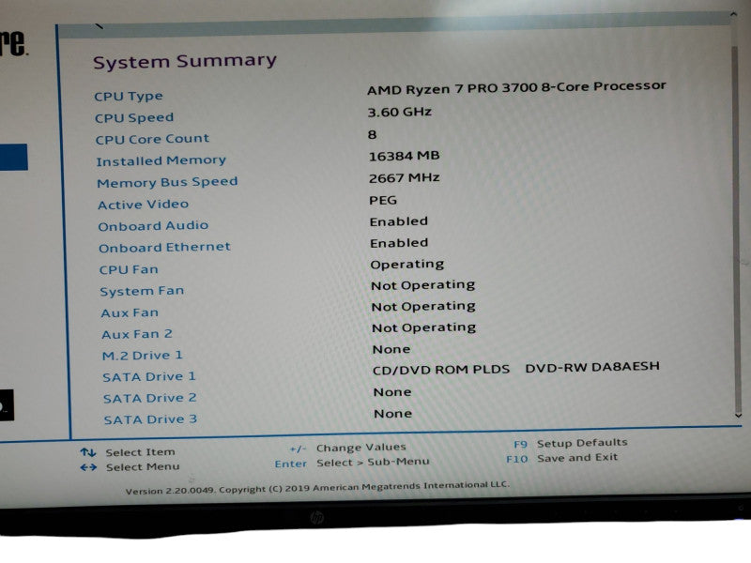Select the Aux Fan 2 label

(137, 334)
